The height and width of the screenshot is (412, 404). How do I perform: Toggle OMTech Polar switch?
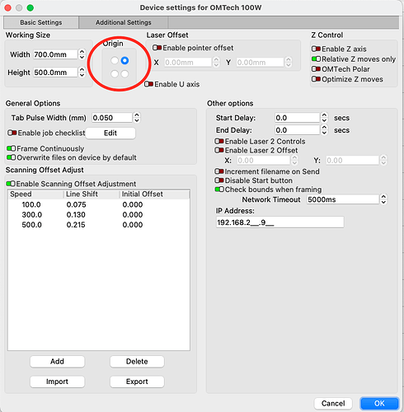[316, 69]
